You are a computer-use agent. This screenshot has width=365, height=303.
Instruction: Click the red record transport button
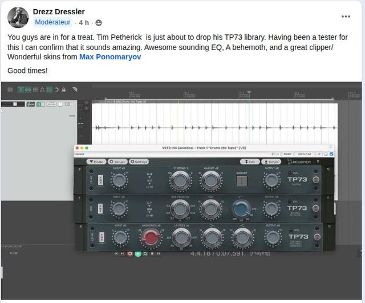pos(130,253)
